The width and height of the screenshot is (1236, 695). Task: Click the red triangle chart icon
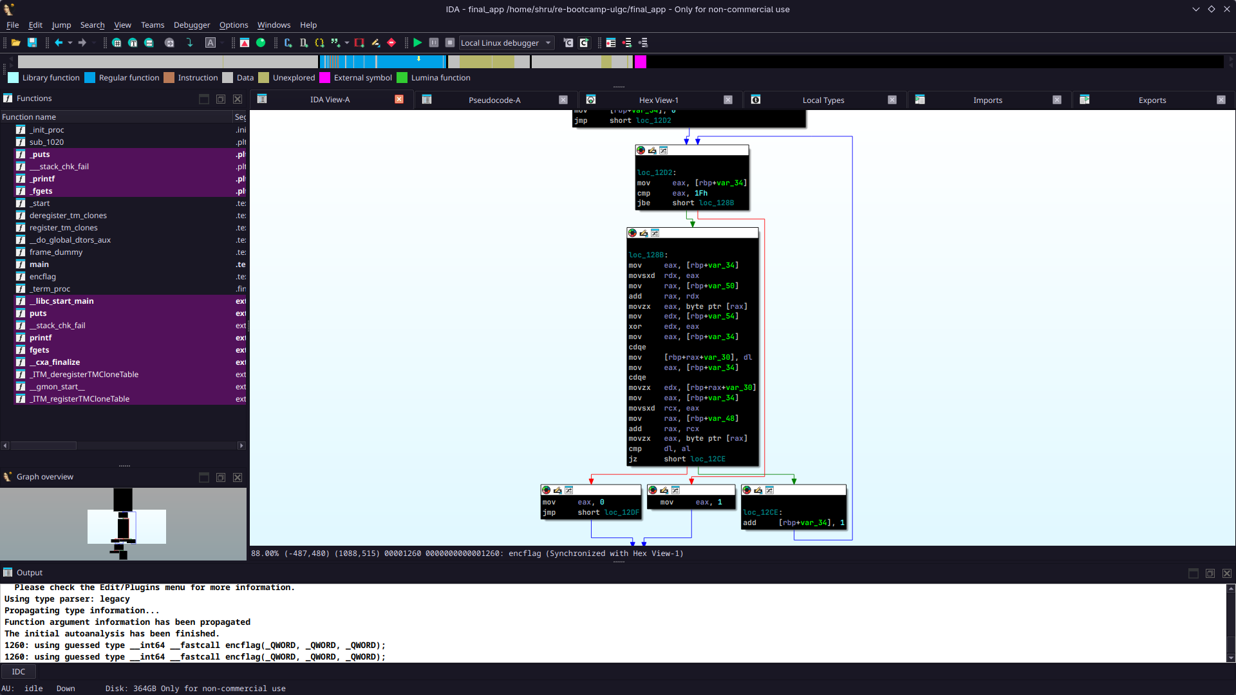coord(245,42)
